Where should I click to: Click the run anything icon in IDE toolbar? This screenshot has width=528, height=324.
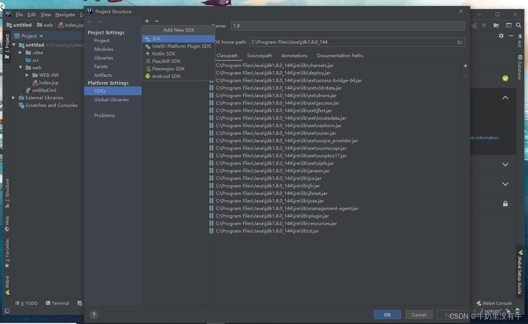click(x=508, y=25)
